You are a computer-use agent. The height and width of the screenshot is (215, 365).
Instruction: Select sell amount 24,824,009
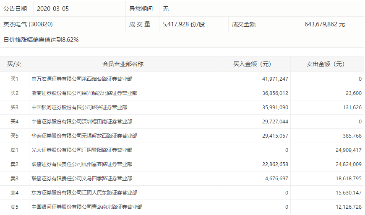coord(349,164)
